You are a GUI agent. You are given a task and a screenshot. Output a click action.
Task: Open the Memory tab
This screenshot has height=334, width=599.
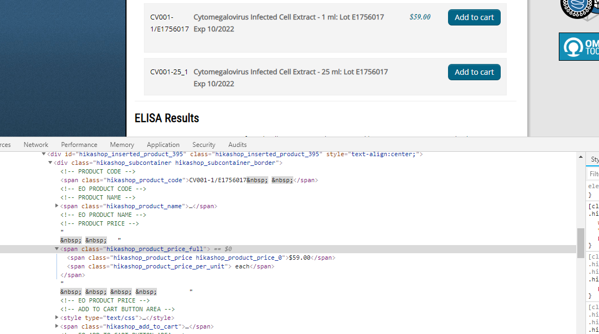pyautogui.click(x=122, y=145)
